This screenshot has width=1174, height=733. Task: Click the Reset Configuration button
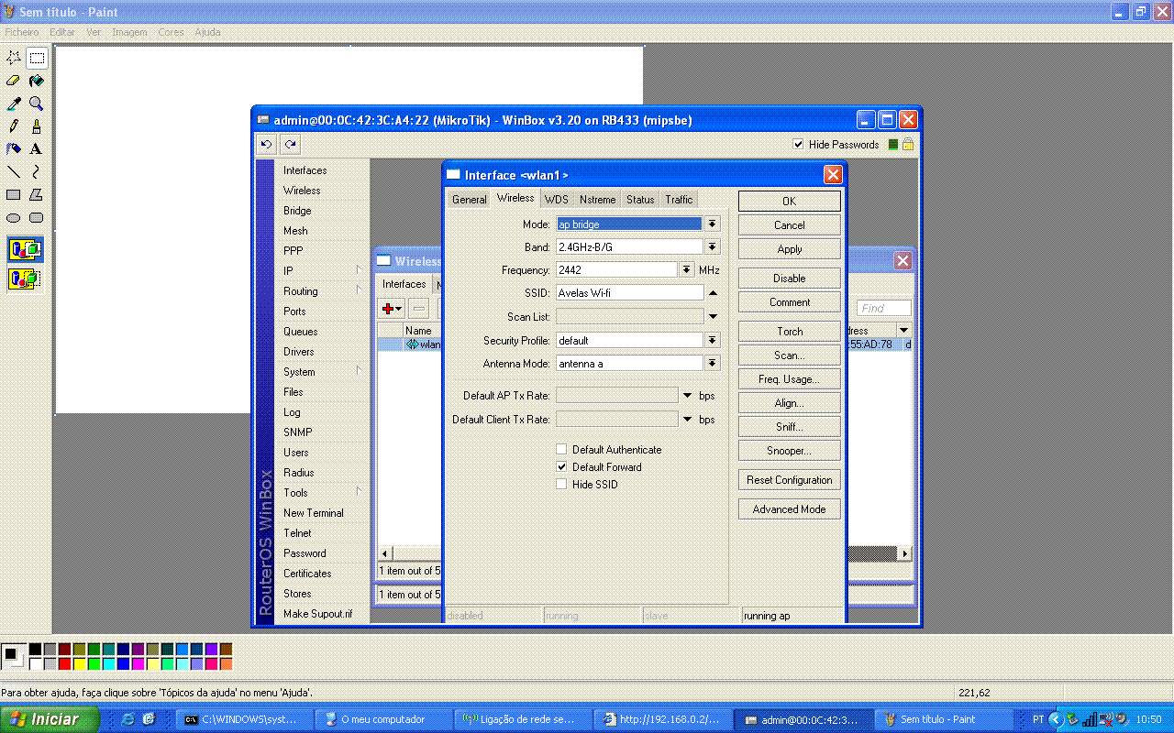790,480
